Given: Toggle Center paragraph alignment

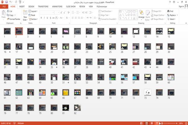Looking at the screenshot, I should click(76, 18).
